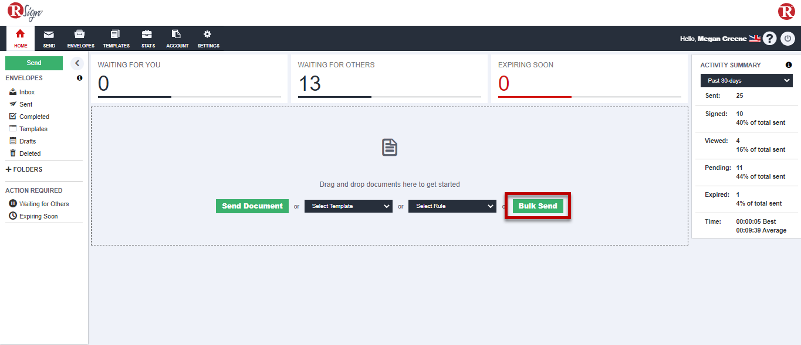Select the Home tab
The height and width of the screenshot is (345, 801).
(21, 38)
